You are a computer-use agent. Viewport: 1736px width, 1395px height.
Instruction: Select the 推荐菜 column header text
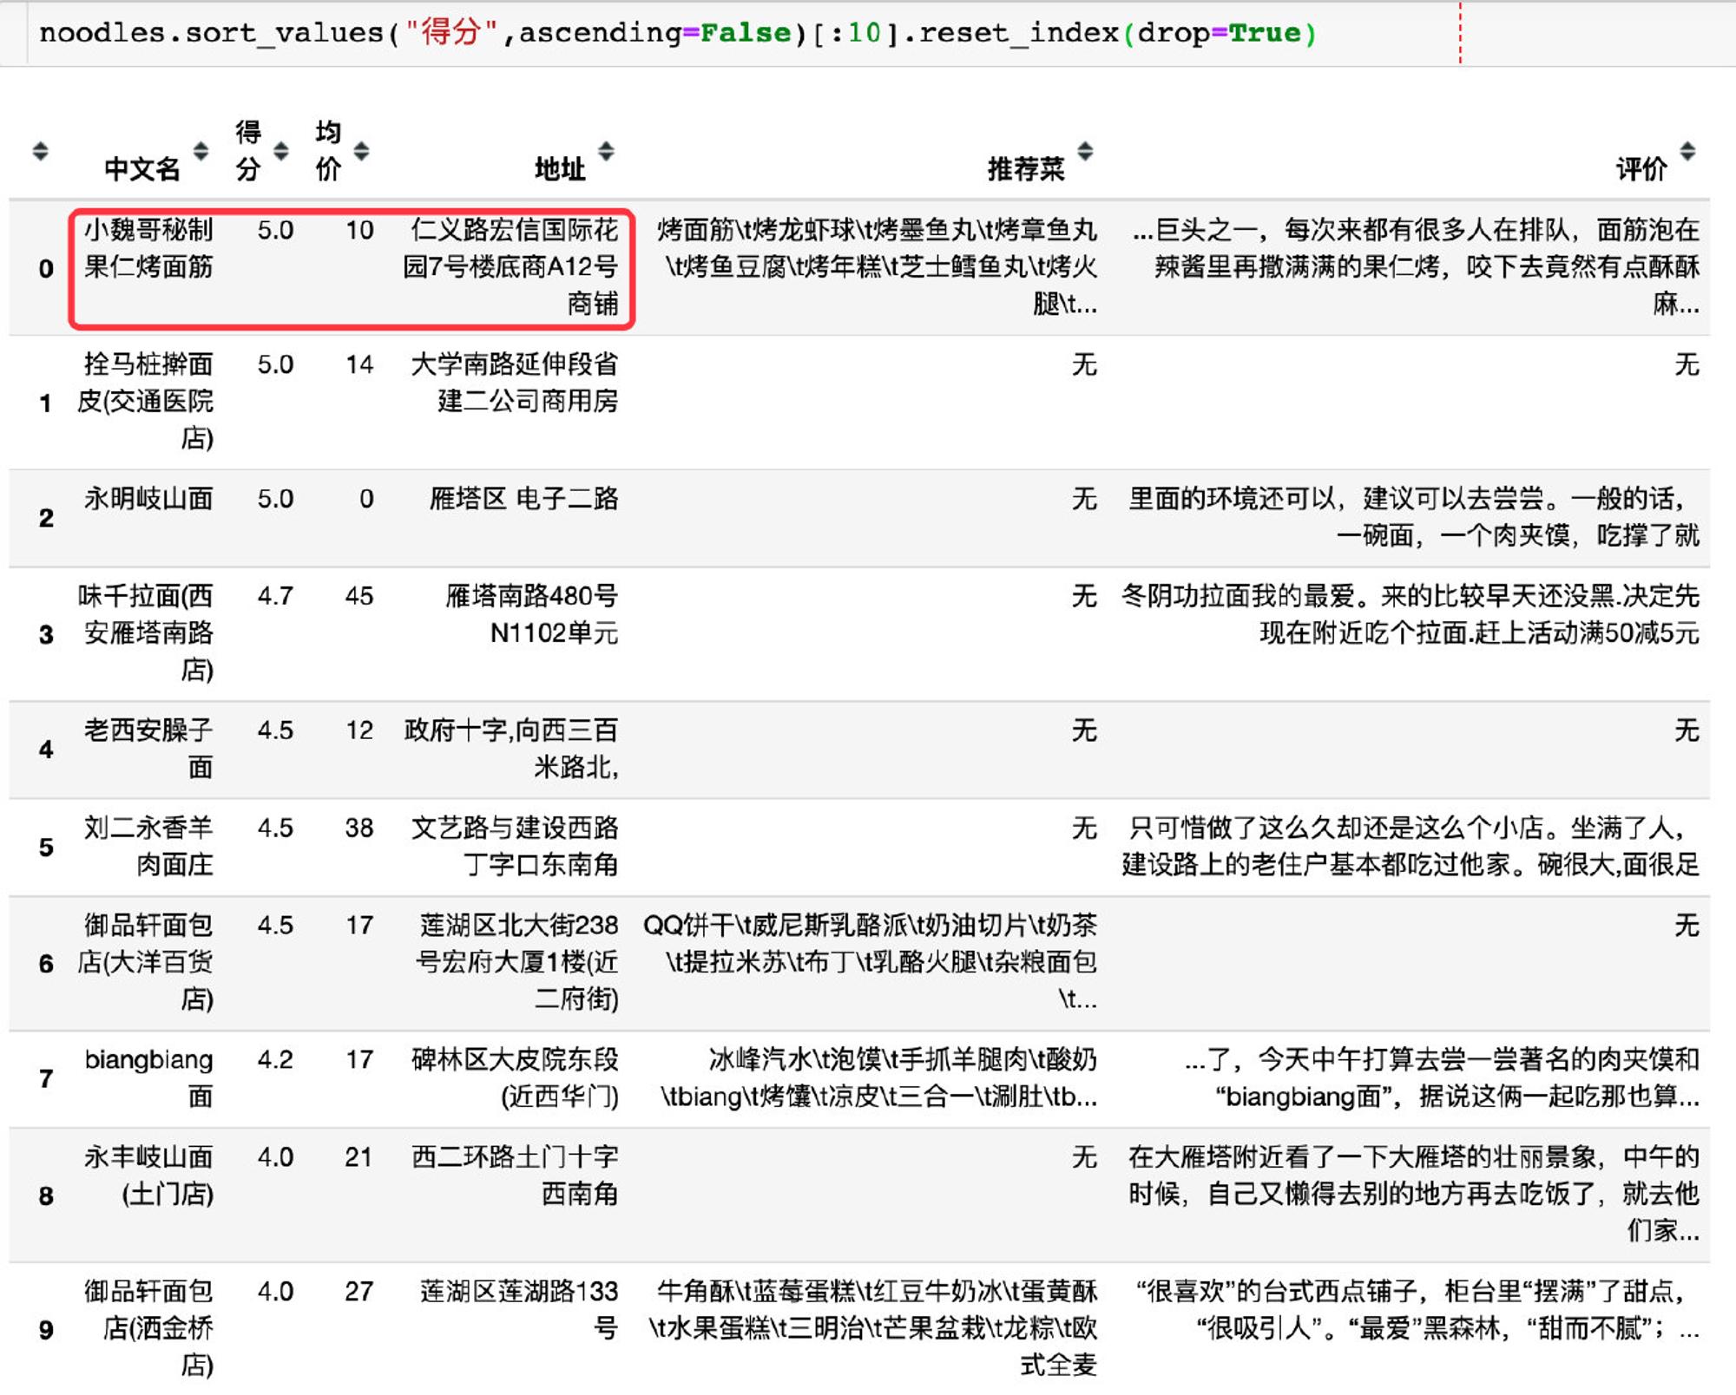[1026, 168]
